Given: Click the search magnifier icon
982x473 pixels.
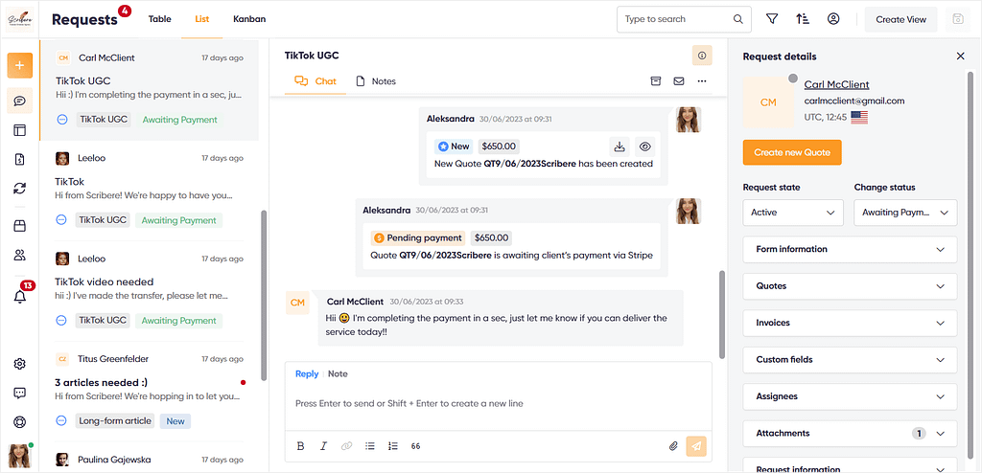Looking at the screenshot, I should 738,19.
